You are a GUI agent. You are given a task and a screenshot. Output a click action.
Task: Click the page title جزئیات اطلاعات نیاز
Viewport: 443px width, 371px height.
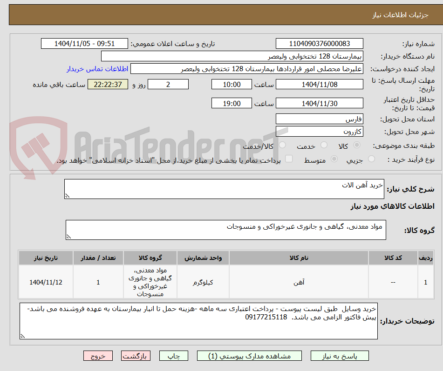click(400, 15)
